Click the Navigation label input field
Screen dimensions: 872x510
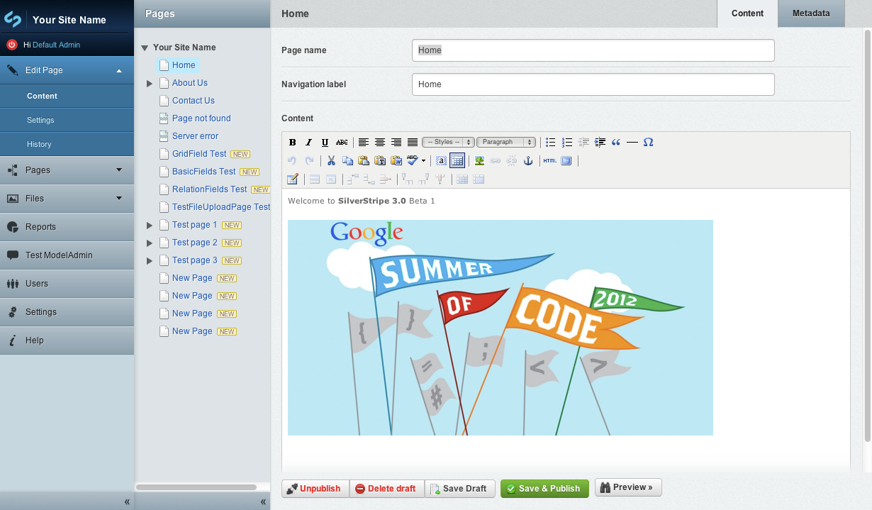pos(593,84)
